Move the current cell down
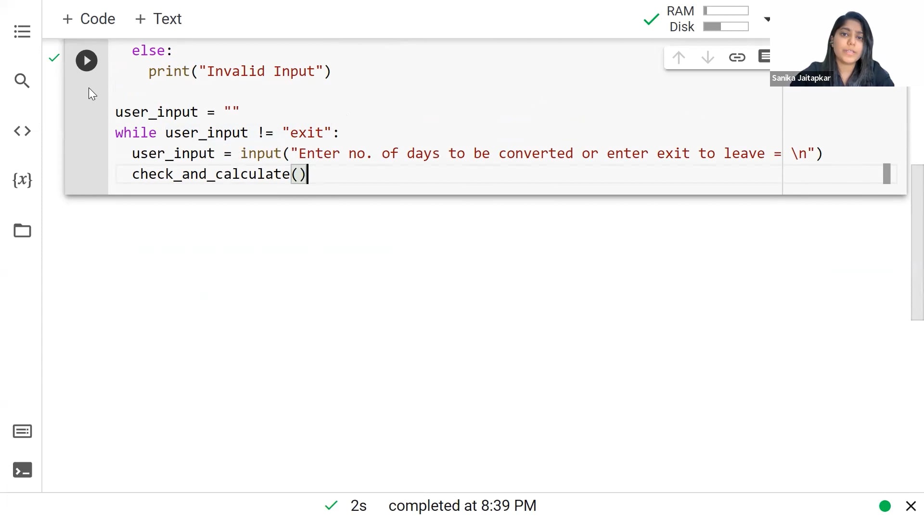Viewport: 924px width, 519px height. pos(707,57)
